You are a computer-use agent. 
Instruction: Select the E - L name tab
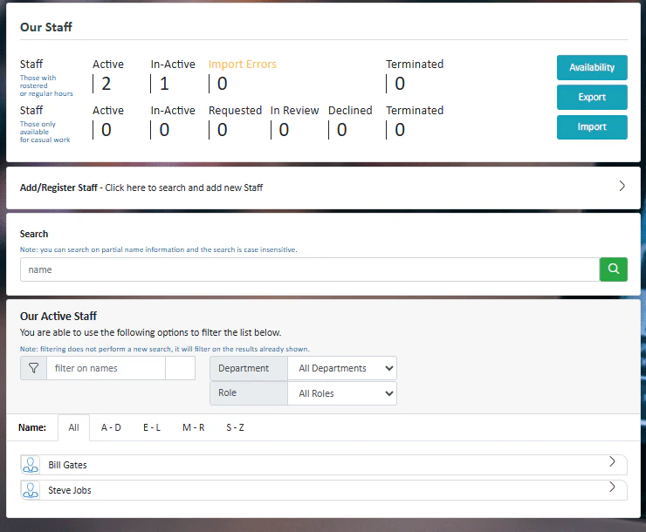[152, 427]
